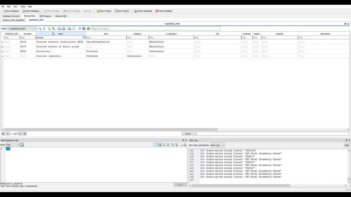This screenshot has height=197, width=351.
Task: Clear the SQL Log
Action: pos(347,145)
